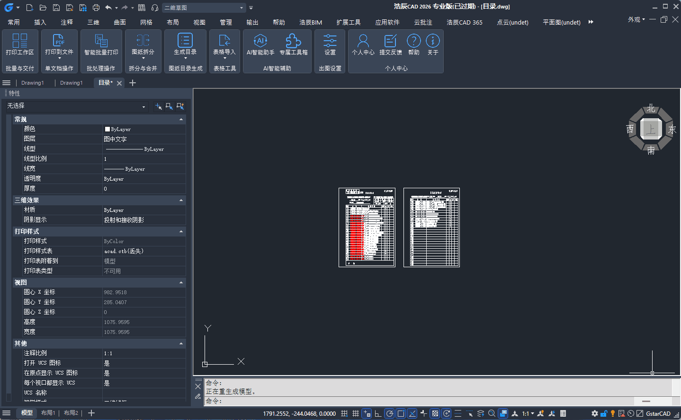Image resolution: width=681 pixels, height=420 pixels.
Task: Click 打印到文件 PDF icon
Action: [59, 41]
